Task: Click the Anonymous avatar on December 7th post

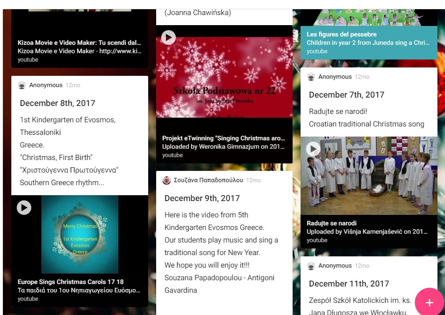Action: [311, 77]
